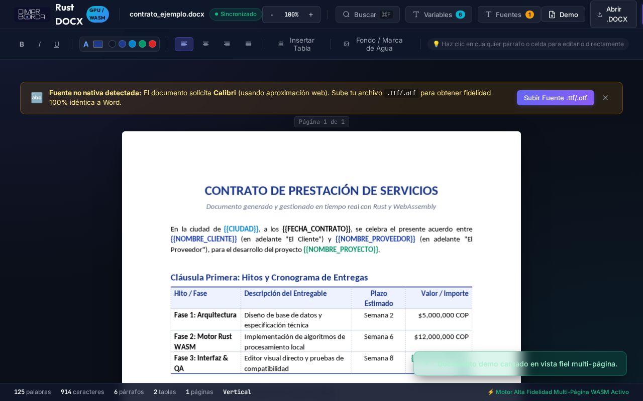Select the red color swatch

(152, 44)
